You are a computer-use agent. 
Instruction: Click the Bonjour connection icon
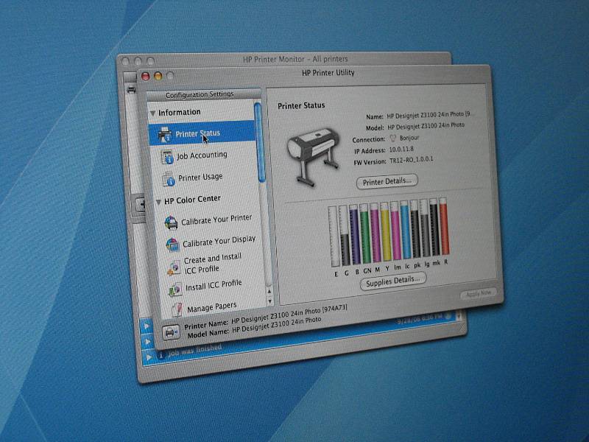[392, 138]
